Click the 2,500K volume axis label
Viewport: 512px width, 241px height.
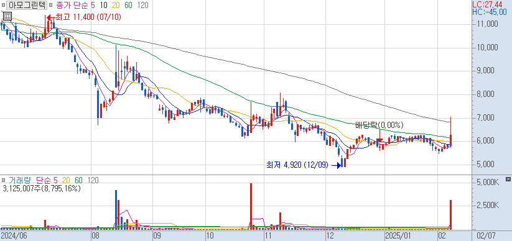pyautogui.click(x=489, y=206)
